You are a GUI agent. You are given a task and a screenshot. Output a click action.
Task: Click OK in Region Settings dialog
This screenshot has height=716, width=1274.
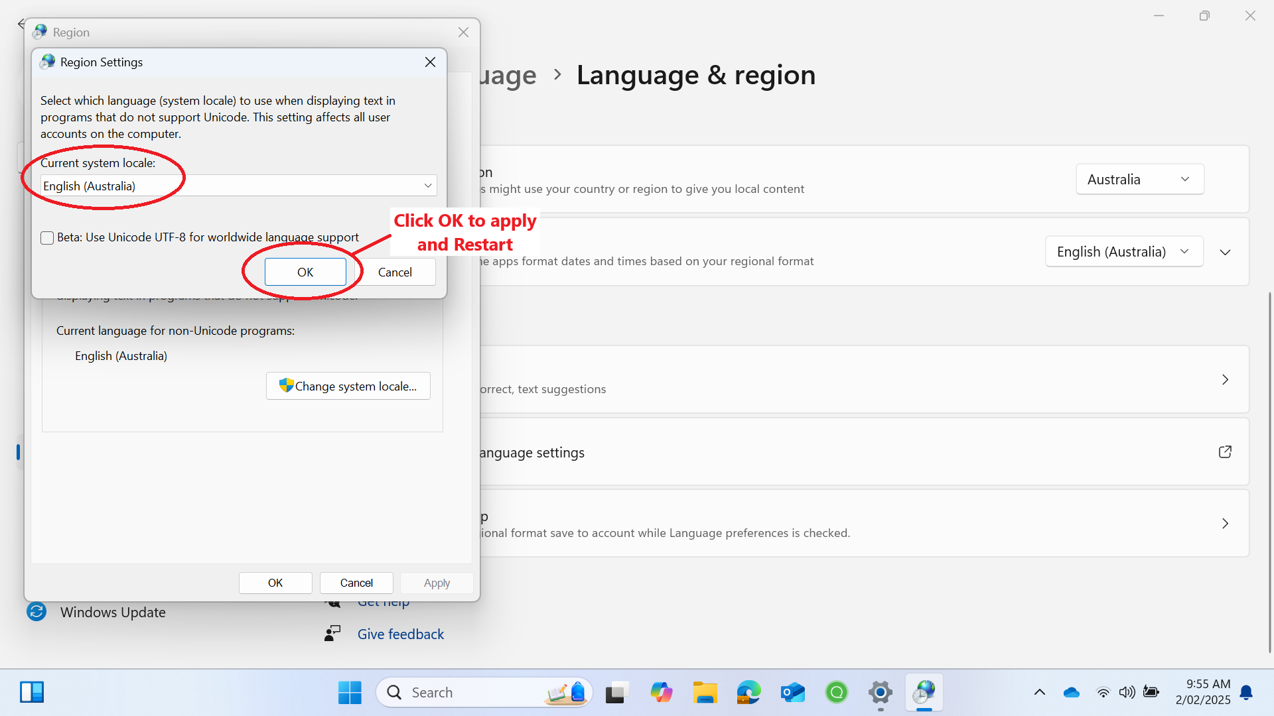point(305,272)
